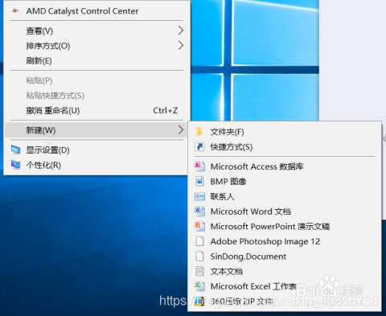386x316 pixels.
Task: Click the Display settings monitor icon
Action: tap(16, 150)
